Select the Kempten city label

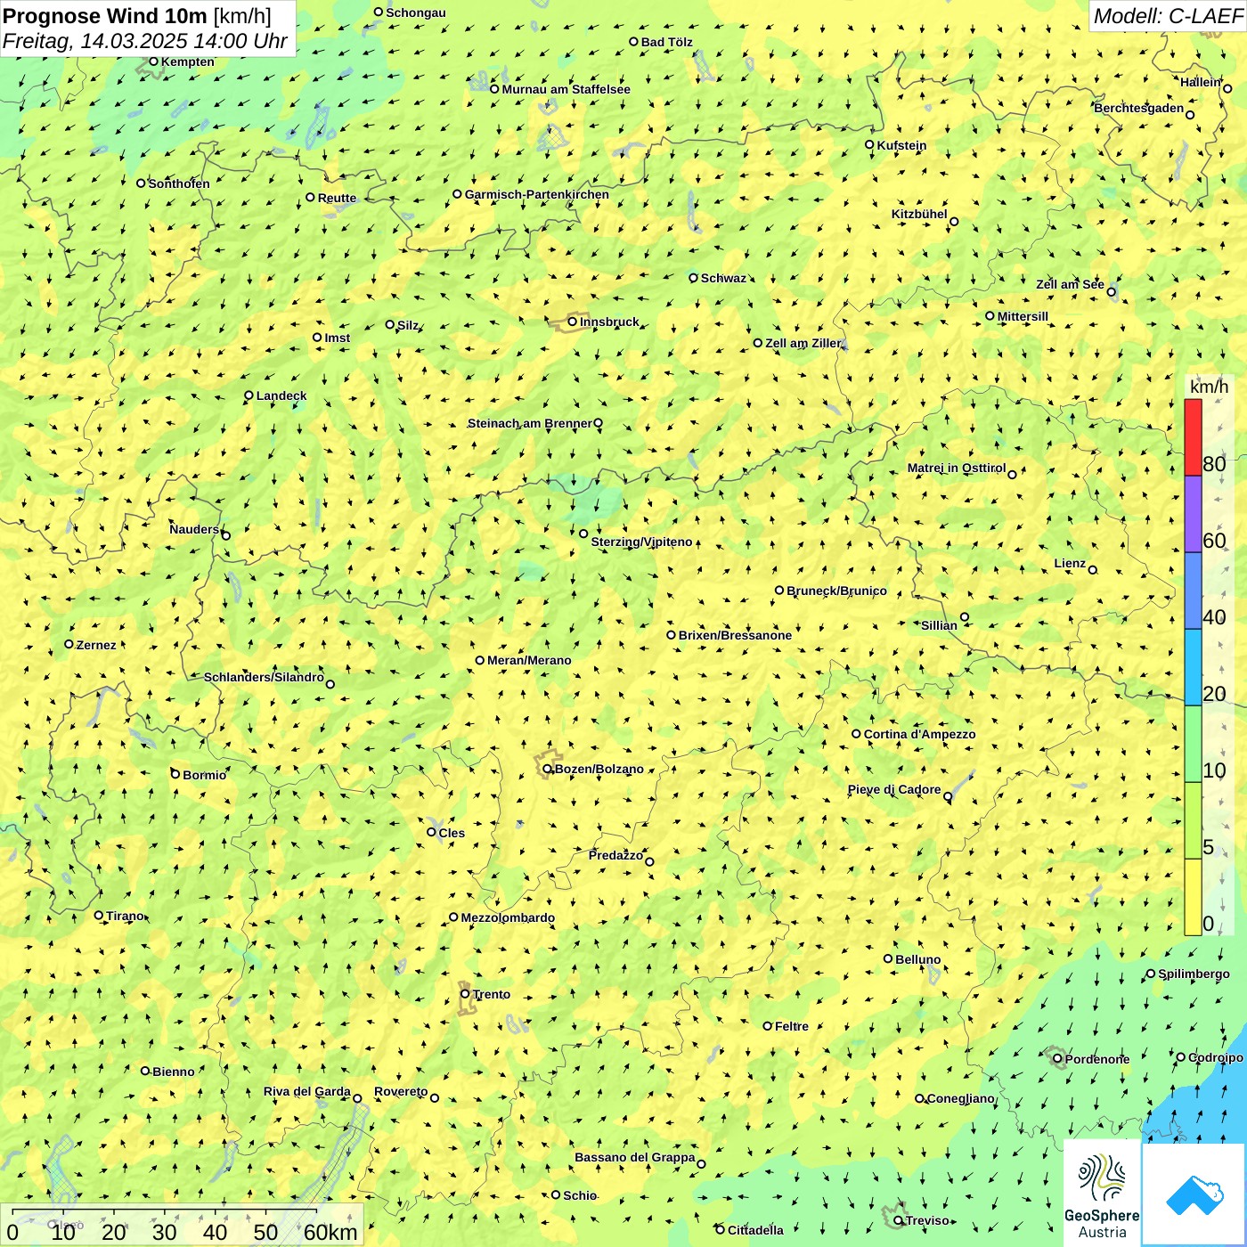tap(187, 61)
